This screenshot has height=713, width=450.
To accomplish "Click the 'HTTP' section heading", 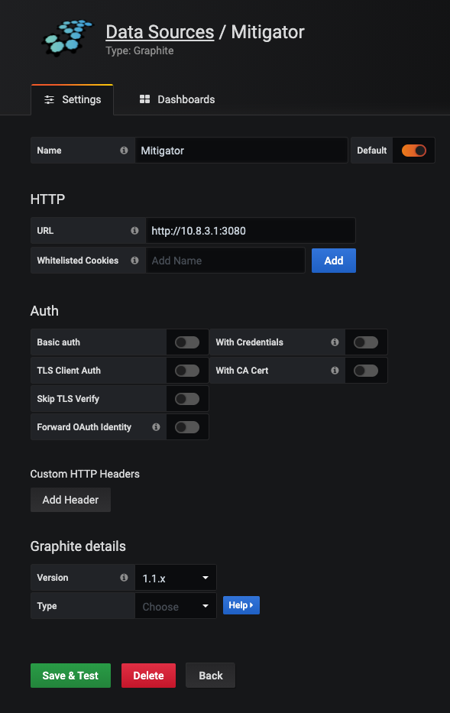I will 47,199.
